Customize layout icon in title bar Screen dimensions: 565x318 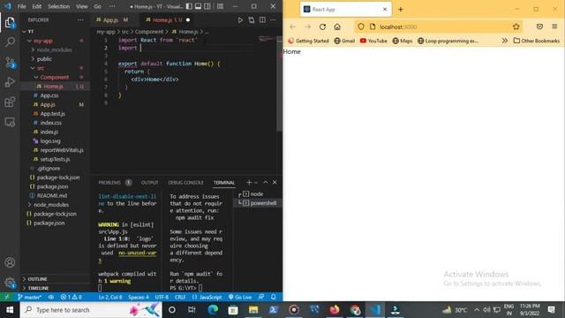(220, 6)
